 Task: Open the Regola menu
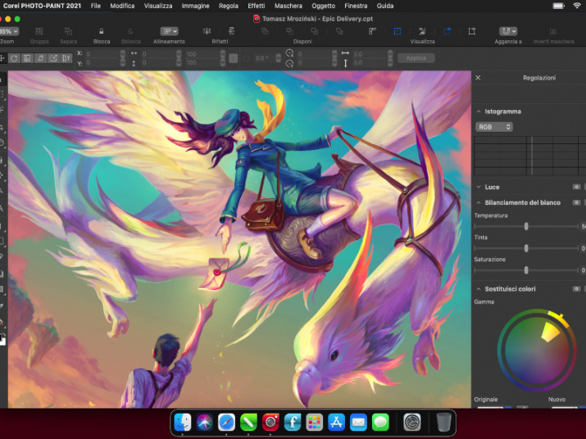[229, 6]
